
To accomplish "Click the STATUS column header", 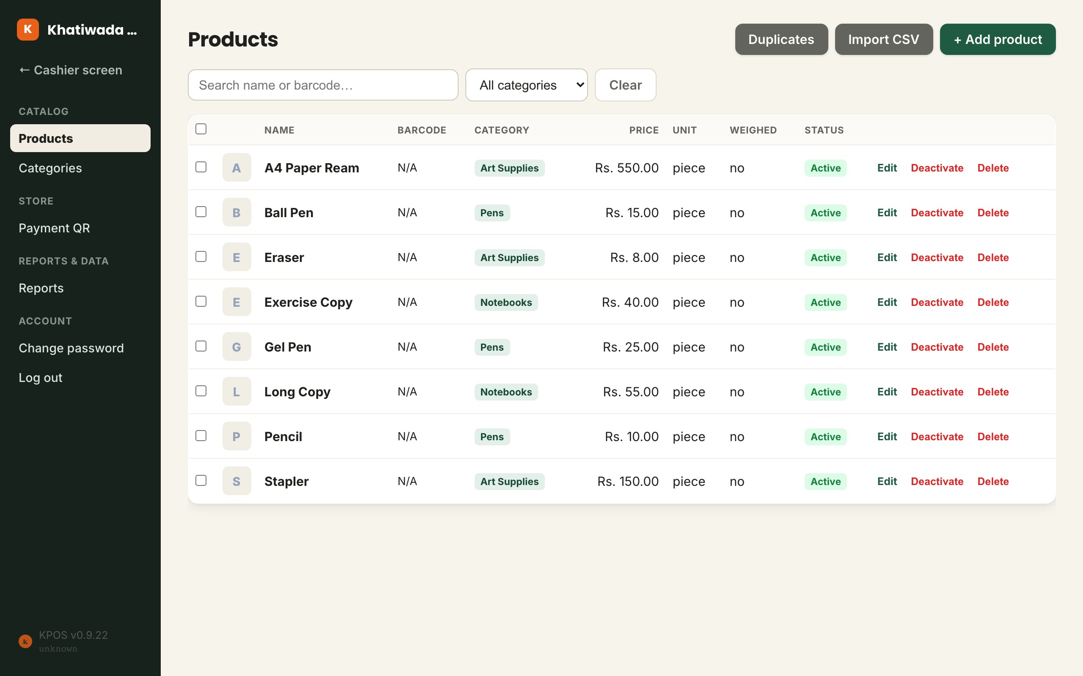I will 824,130.
